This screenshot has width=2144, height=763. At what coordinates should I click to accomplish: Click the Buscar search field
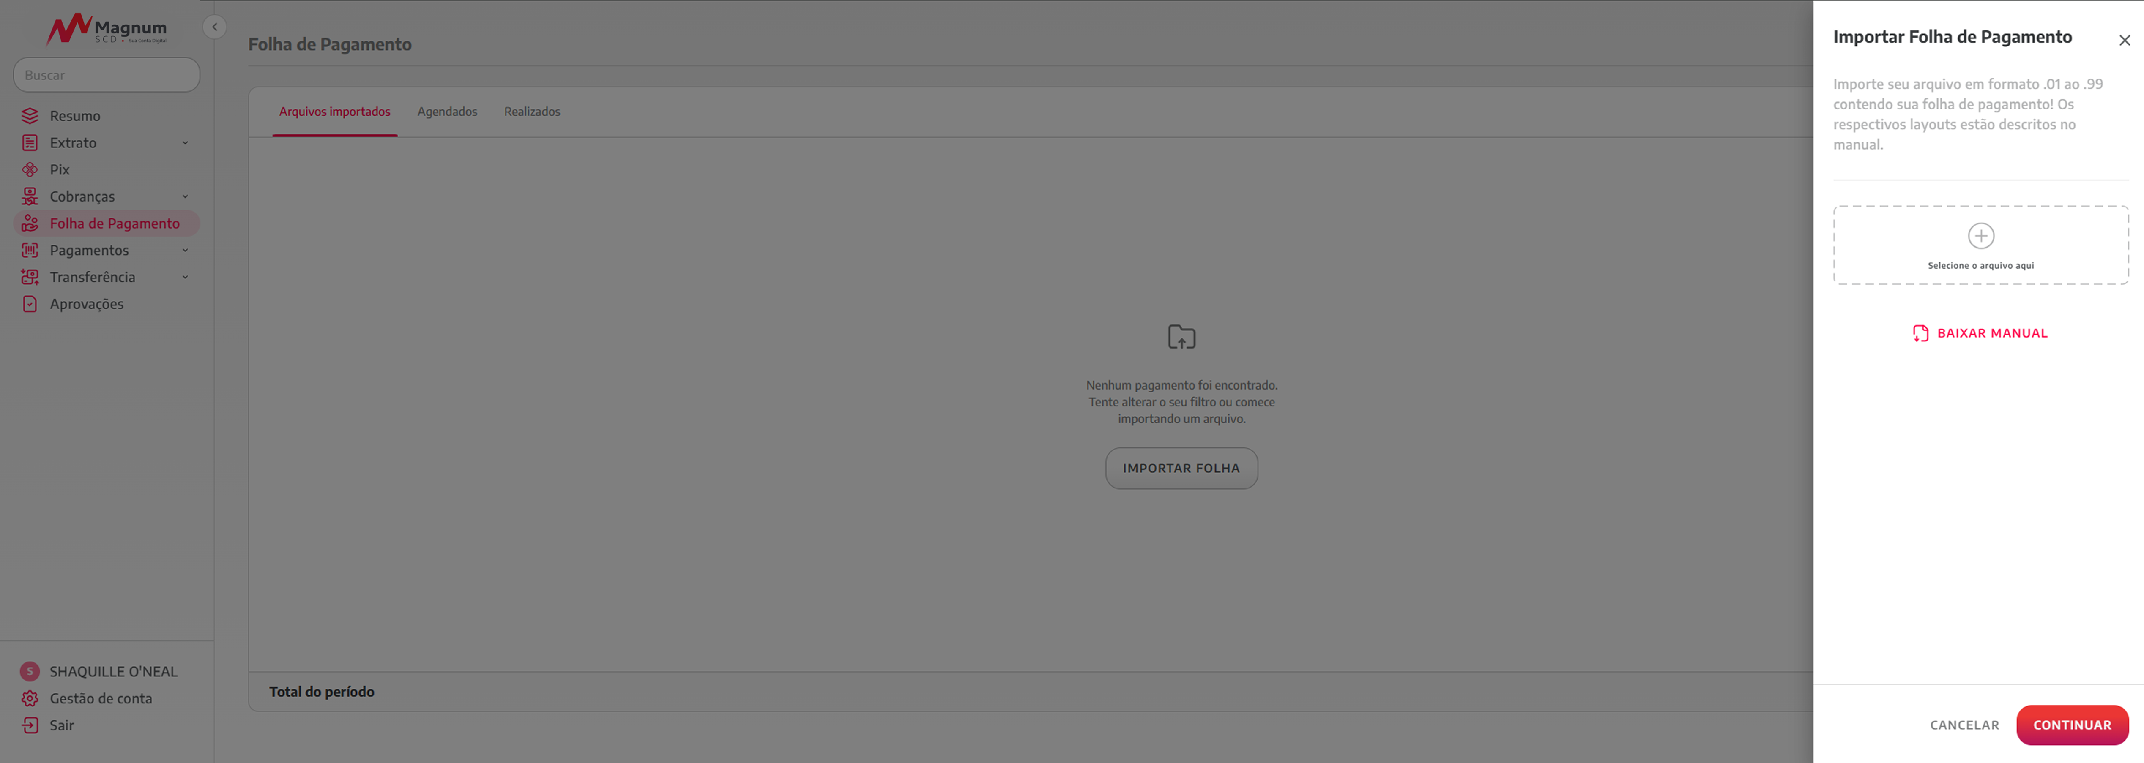pyautogui.click(x=107, y=75)
